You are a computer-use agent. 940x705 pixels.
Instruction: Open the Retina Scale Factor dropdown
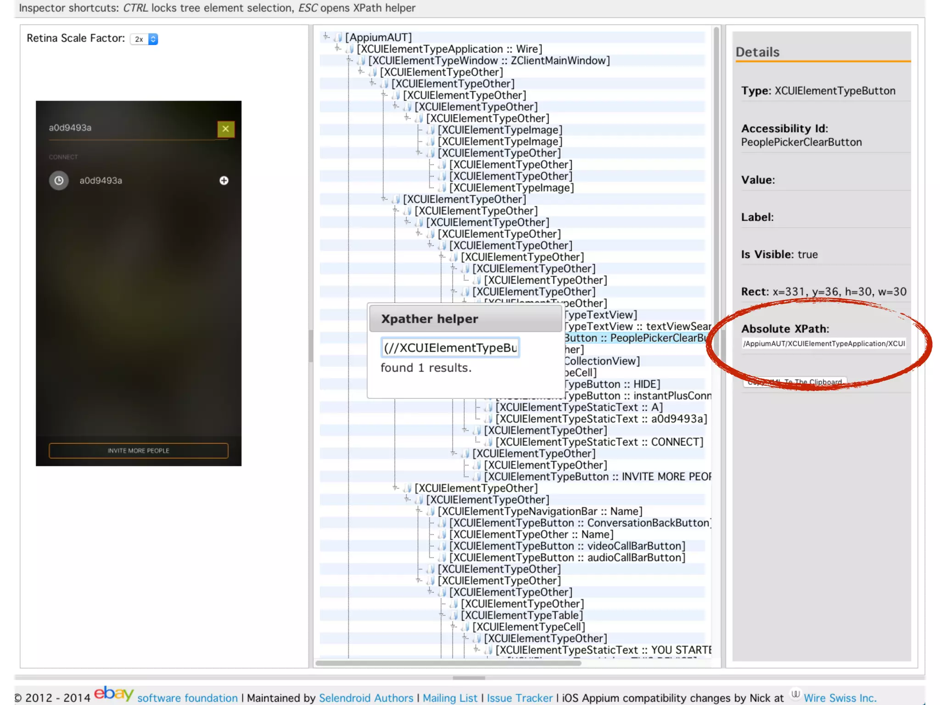click(144, 39)
